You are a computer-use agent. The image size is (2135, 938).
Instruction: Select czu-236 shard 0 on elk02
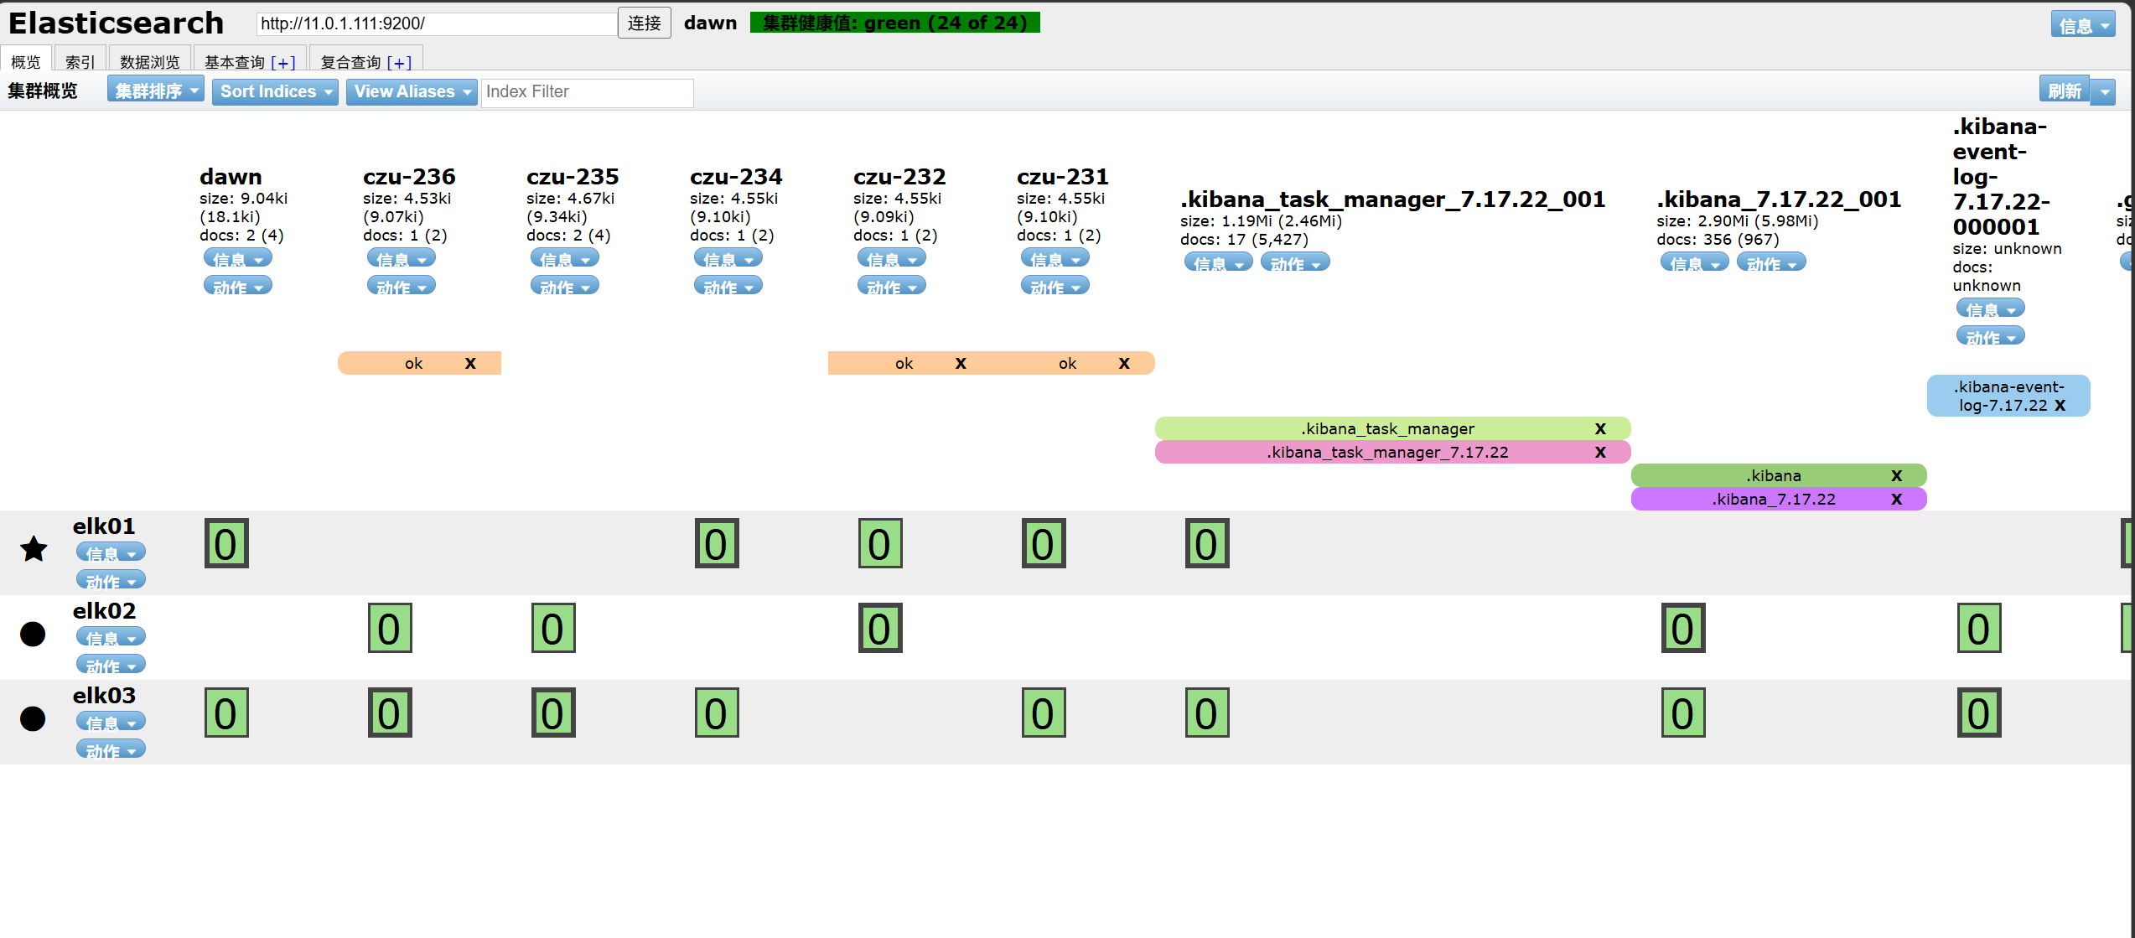click(x=390, y=629)
